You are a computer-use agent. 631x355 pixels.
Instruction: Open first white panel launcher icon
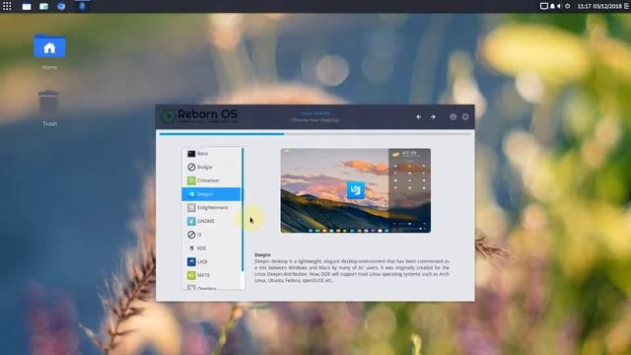coord(27,7)
